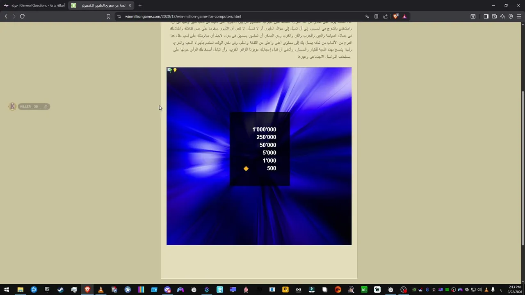Select the 1'000 prize level

(269, 161)
